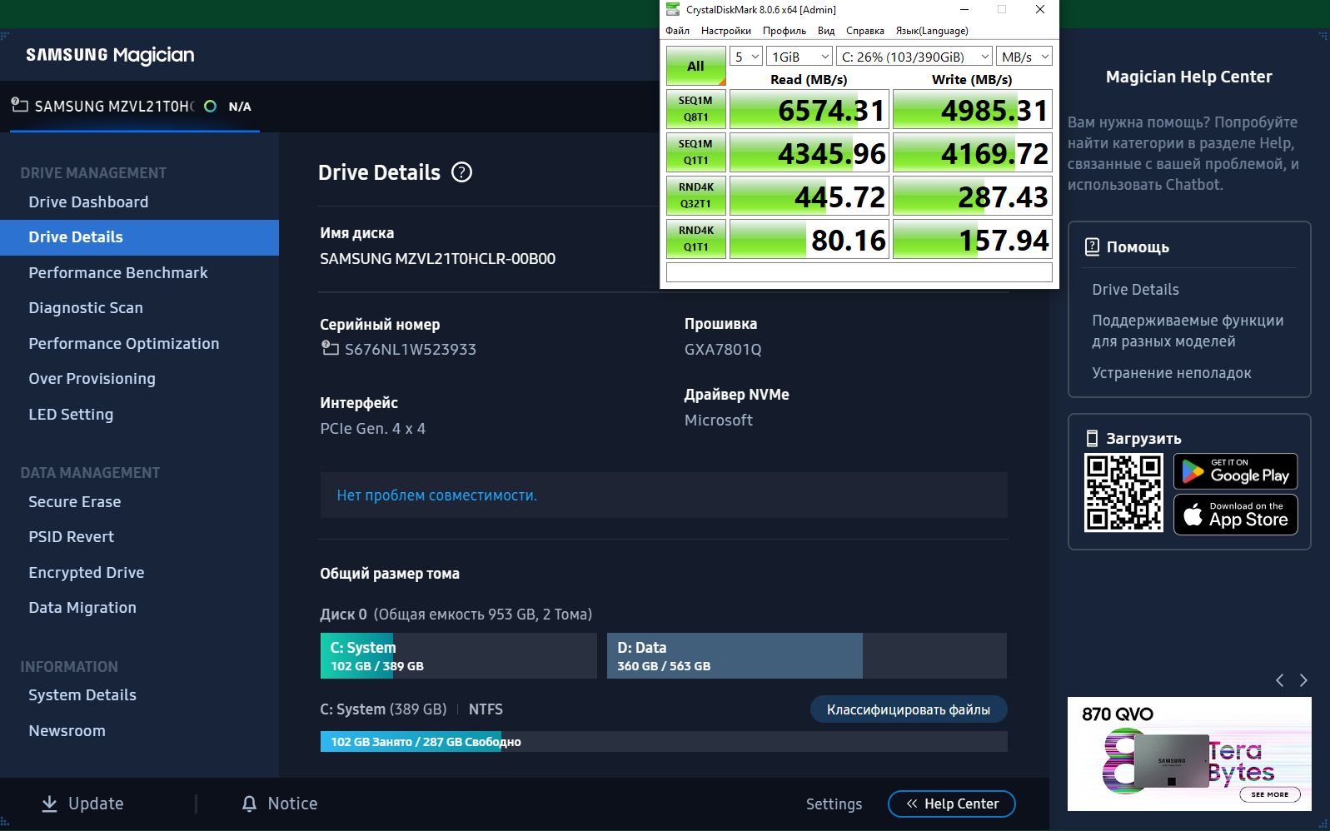Screen dimensions: 1330x831
Task: Open the 1GiB test size dropdown
Action: (799, 57)
